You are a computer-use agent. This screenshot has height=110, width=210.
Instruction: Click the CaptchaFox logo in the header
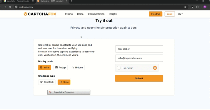(40, 14)
